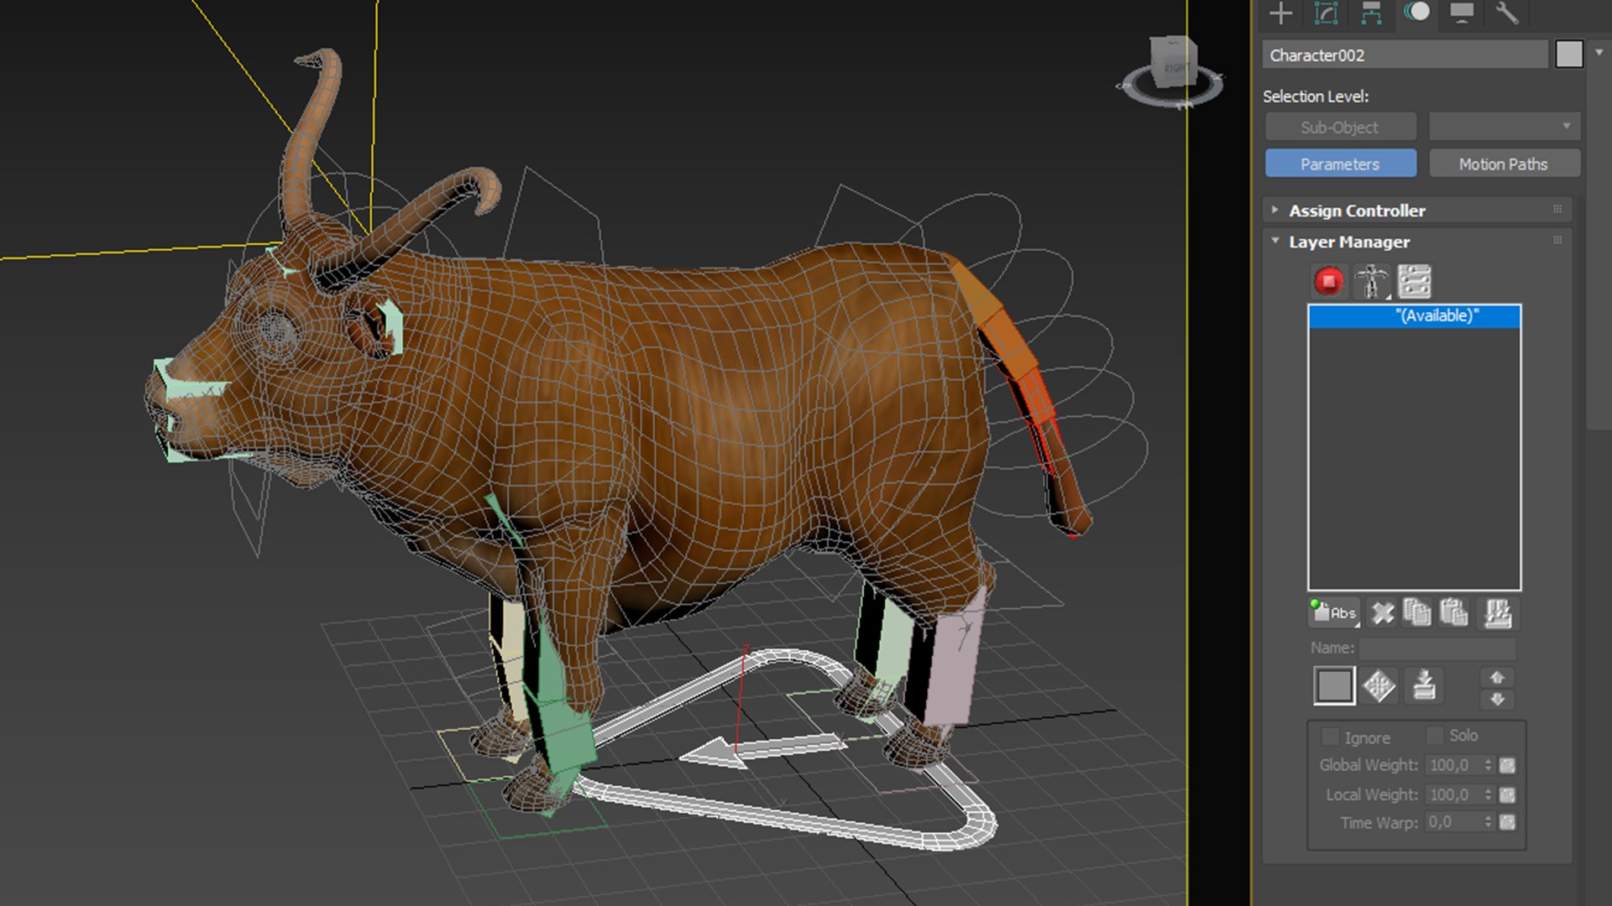The height and width of the screenshot is (906, 1612).
Task: Click the collapse layers stamp icon
Action: (x=1498, y=613)
